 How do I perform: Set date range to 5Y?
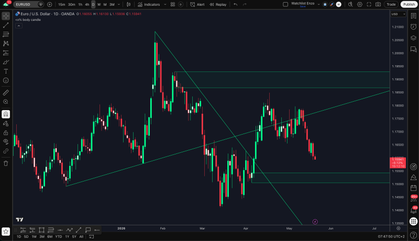point(74,236)
